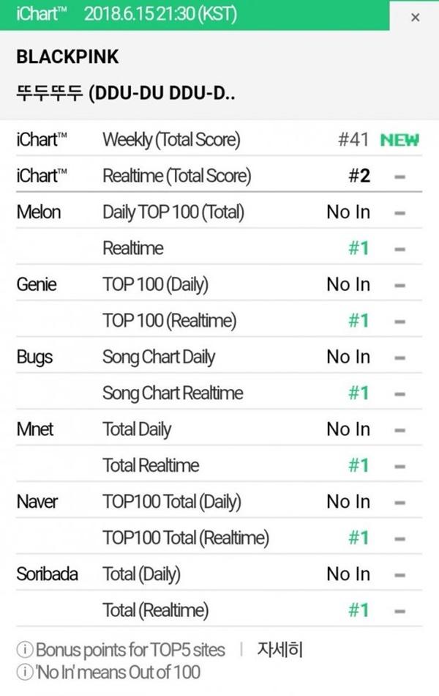The image size is (439, 696).
Task: Click Soribada Total (Realtime) entry
Action: point(155,610)
